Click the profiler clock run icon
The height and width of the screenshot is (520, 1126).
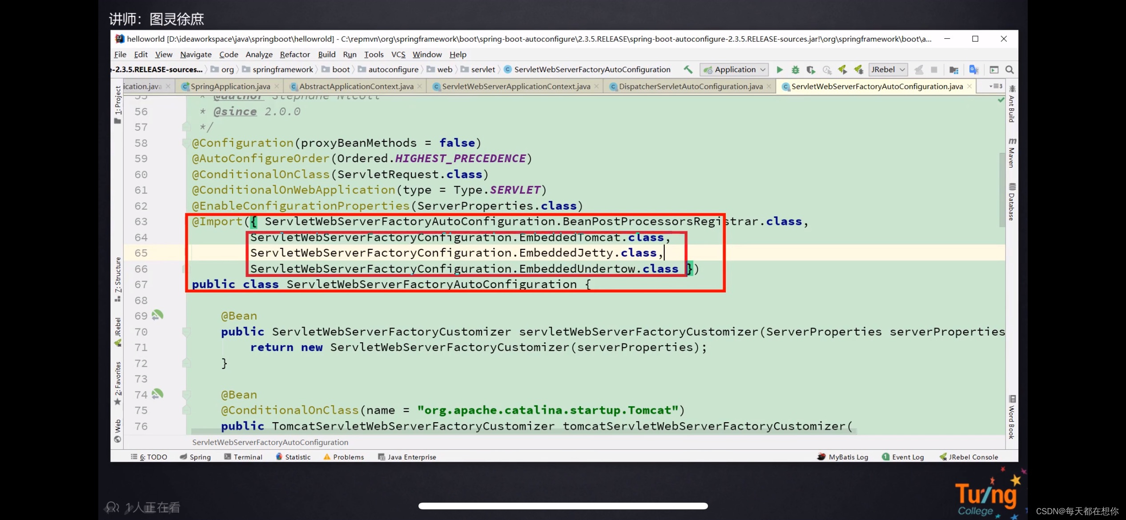click(827, 70)
